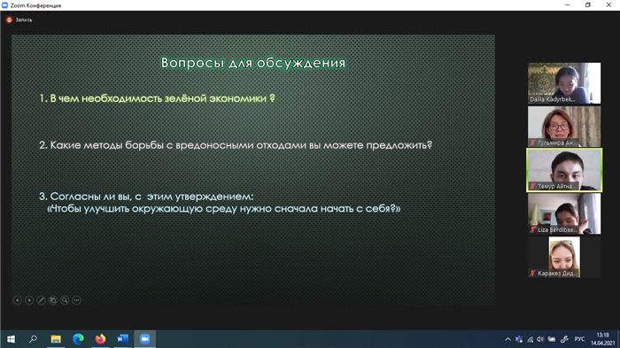Select Dalila Kadyrbek's video tile
620x348 pixels.
(x=564, y=83)
